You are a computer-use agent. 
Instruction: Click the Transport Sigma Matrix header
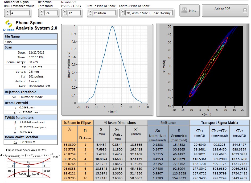click(x=219, y=123)
